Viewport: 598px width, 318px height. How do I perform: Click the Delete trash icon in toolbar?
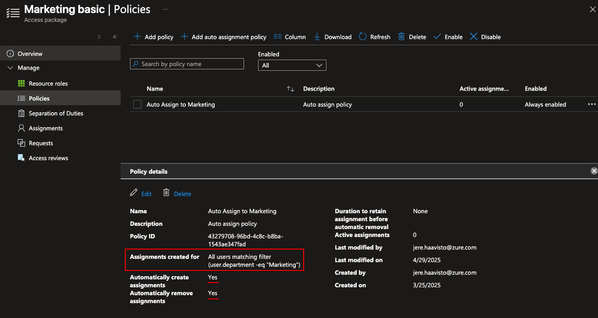(401, 37)
